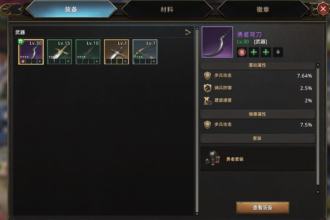
Task: Expand the 武器 section arrow
Action: 188,32
